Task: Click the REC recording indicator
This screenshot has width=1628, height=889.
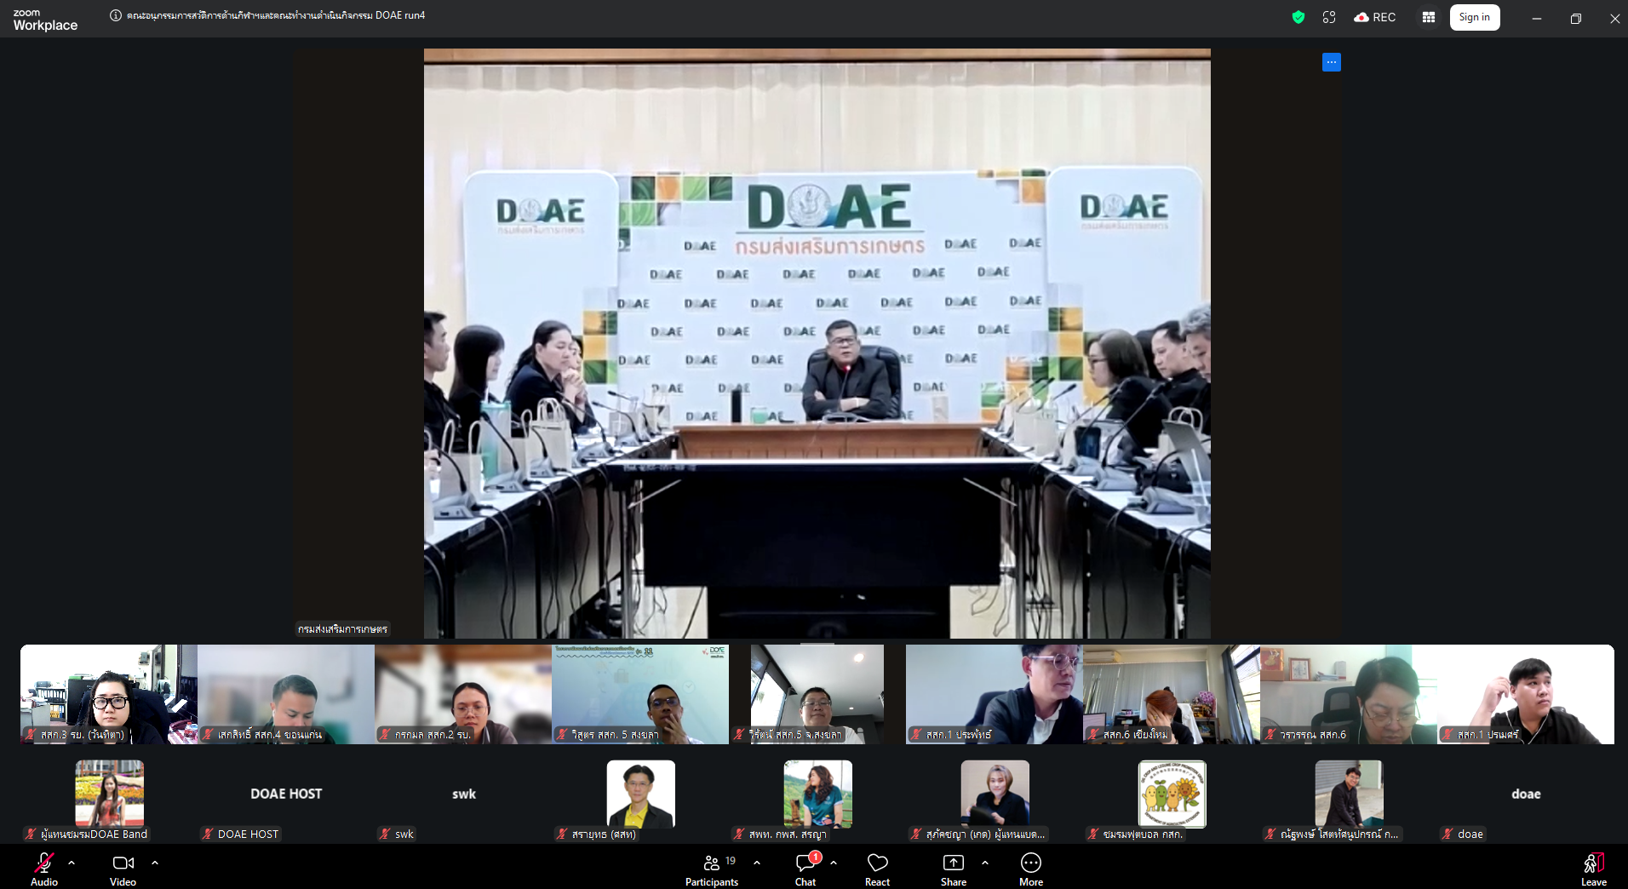Action: (1374, 17)
